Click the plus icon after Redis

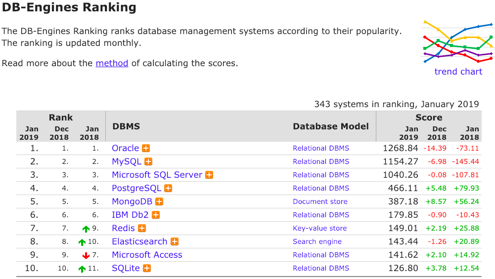(x=142, y=228)
